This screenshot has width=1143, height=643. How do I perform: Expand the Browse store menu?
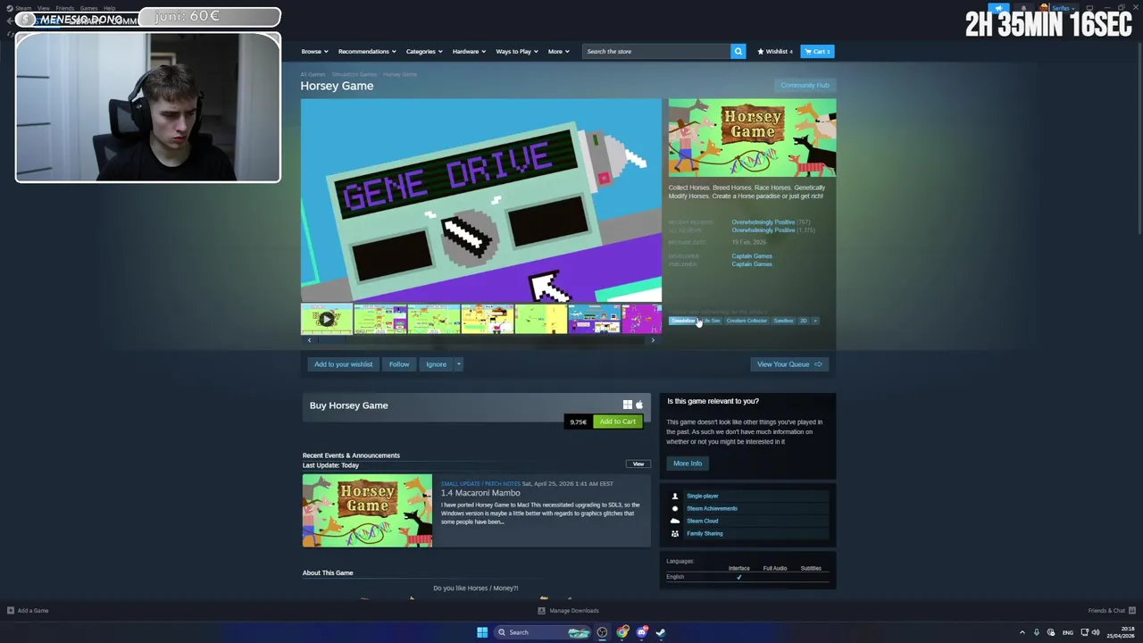pos(314,51)
